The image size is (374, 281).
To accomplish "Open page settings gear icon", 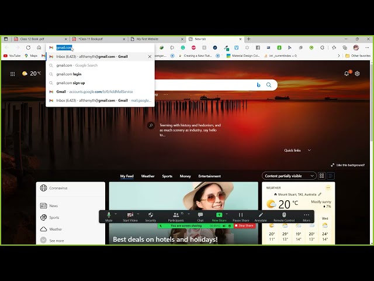I will coord(357,74).
